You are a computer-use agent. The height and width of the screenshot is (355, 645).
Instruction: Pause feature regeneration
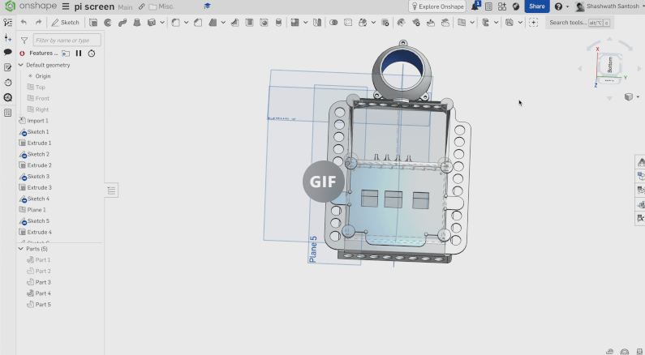pyautogui.click(x=79, y=53)
